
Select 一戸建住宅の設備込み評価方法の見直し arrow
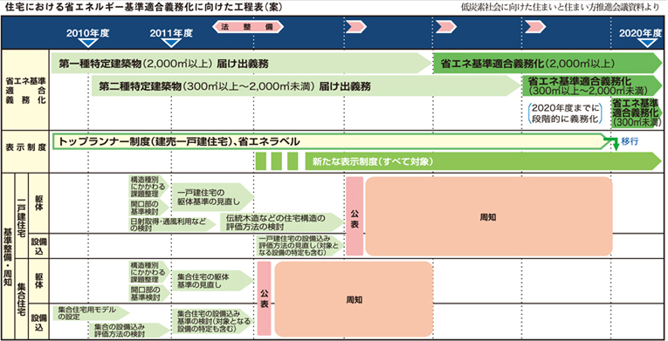(300, 246)
